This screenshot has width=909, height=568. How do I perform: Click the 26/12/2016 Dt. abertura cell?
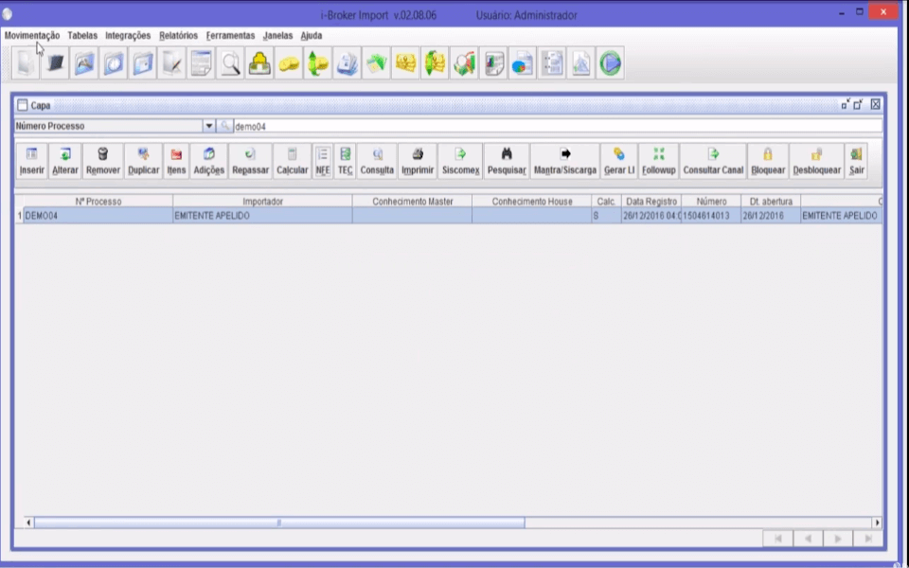tap(771, 216)
